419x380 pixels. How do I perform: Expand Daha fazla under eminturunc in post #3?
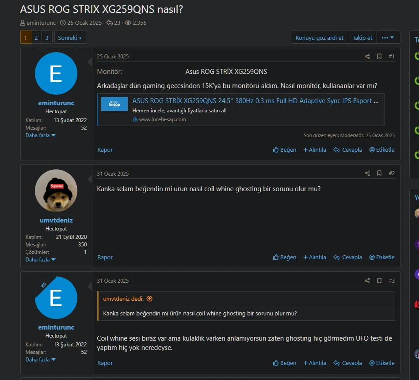tap(40, 360)
